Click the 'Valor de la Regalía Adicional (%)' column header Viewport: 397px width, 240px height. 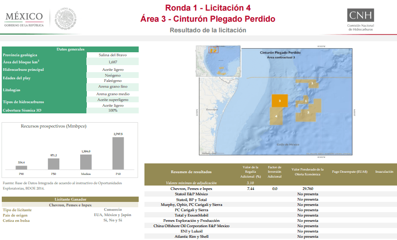pos(250,172)
